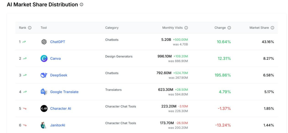
Task: Click Character Chat Tools in JanitorAI row
Action: (x=121, y=123)
